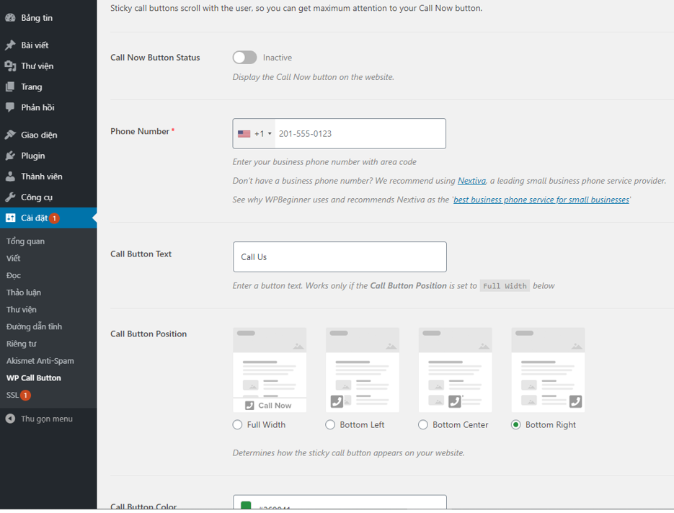Image resolution: width=674 pixels, height=513 pixels.
Task: Click the phone number input field
Action: [360, 134]
